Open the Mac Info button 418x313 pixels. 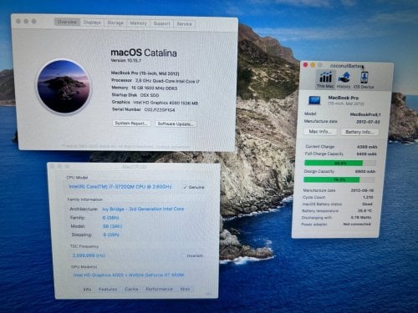[x=320, y=131]
